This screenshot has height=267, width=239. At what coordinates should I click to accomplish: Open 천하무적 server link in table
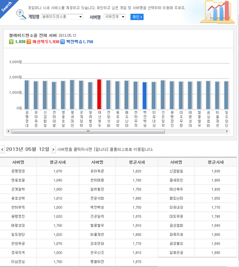(18, 207)
